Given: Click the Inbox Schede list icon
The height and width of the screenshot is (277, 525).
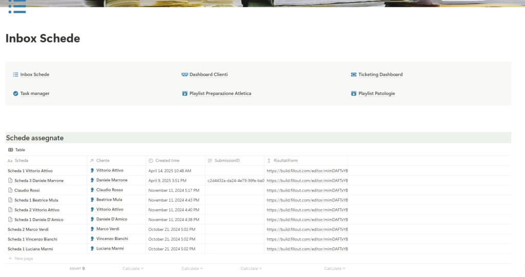Looking at the screenshot, I should [x=15, y=74].
